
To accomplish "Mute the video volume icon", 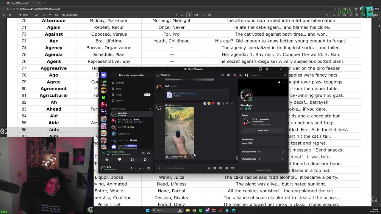I will [185, 157].
